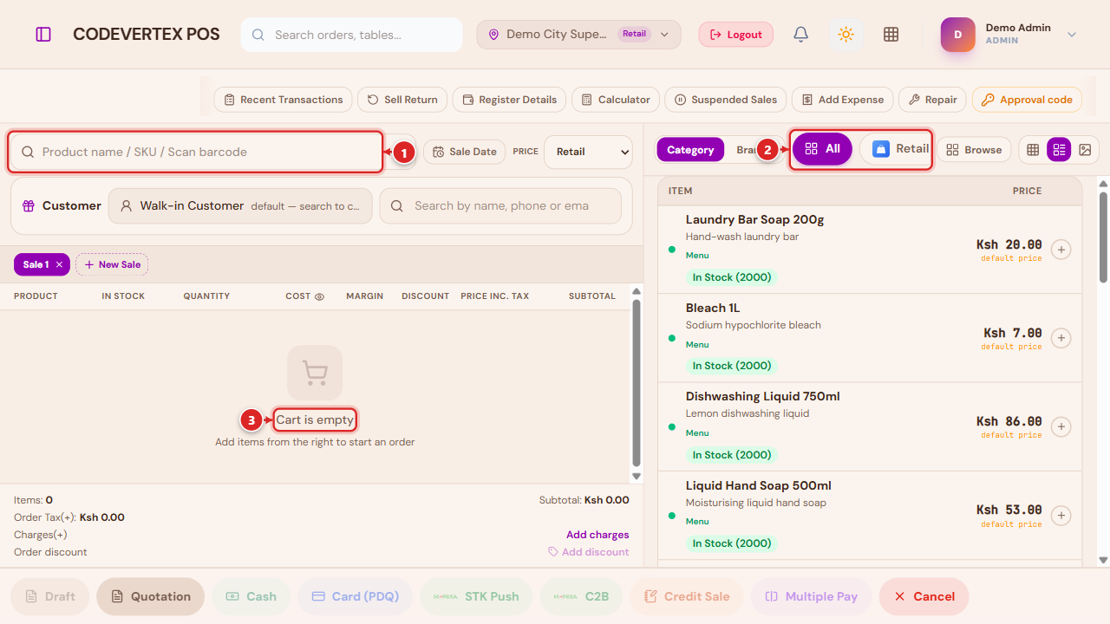Image resolution: width=1110 pixels, height=624 pixels.
Task: Focus the Search orders, tables field
Action: [351, 35]
